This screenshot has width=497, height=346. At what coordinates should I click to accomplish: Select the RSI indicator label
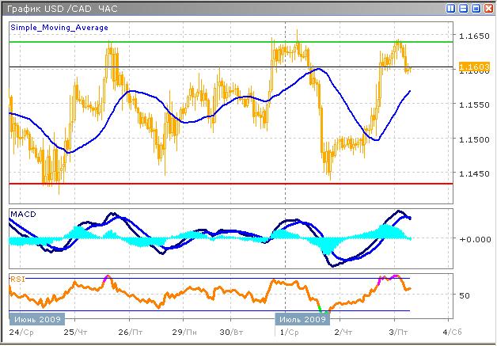(17, 279)
